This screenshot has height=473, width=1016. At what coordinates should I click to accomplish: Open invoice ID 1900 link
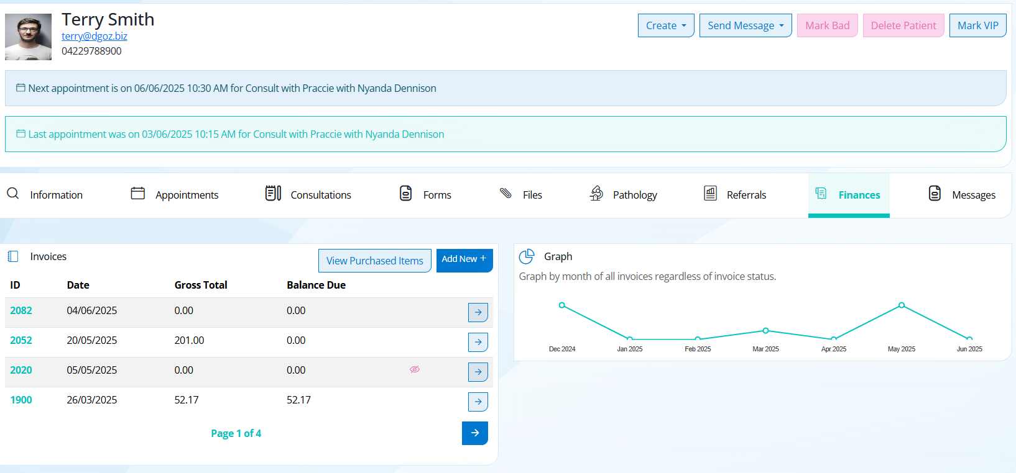tap(21, 400)
